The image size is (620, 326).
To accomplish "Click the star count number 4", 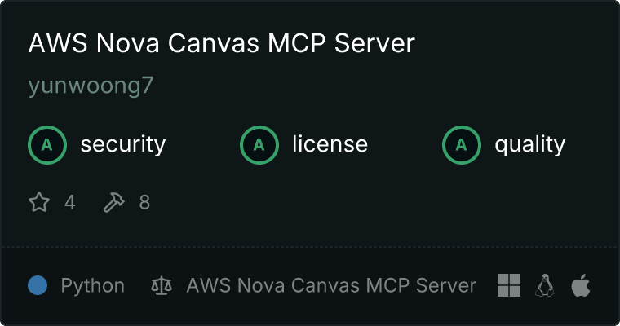I will (x=70, y=202).
